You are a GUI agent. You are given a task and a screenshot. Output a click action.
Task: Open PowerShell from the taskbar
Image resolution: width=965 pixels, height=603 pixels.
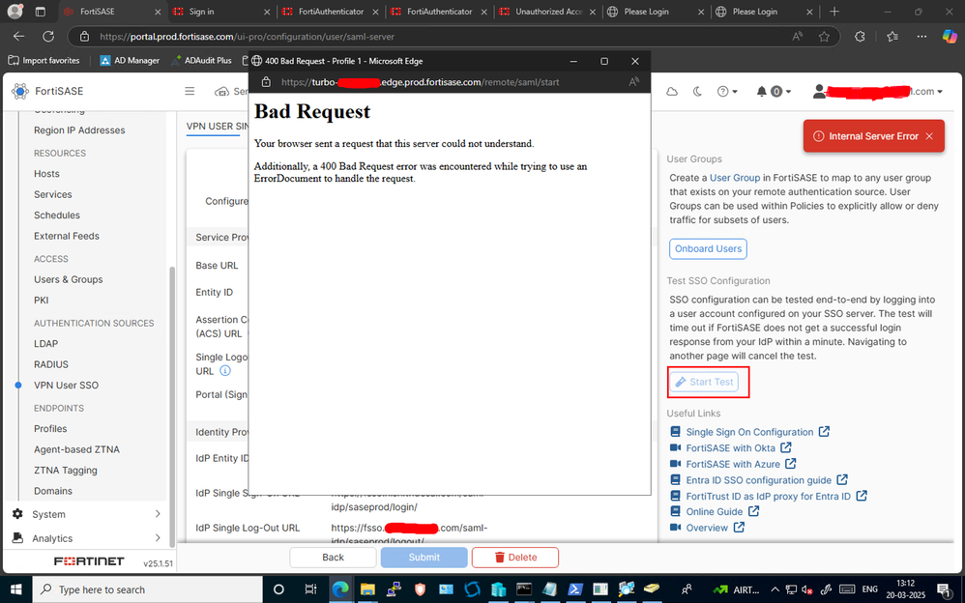coord(574,589)
